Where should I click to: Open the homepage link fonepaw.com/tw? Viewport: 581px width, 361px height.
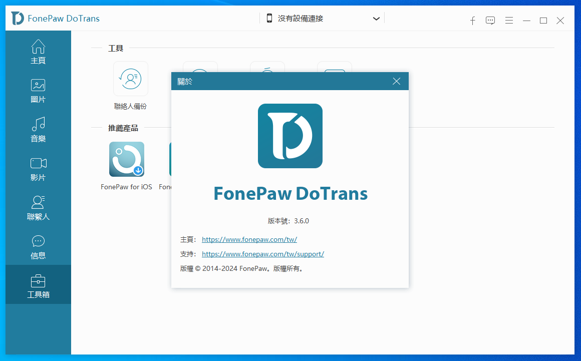click(x=249, y=239)
